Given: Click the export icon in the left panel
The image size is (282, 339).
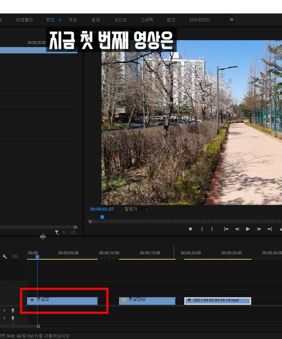Looking at the screenshot, I should [x=73, y=232].
